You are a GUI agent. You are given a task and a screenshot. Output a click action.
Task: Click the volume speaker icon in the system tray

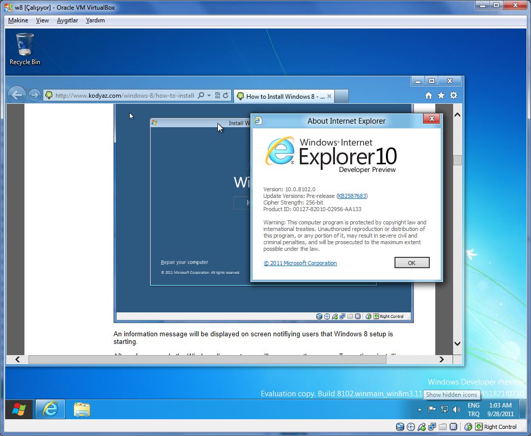coord(457,410)
